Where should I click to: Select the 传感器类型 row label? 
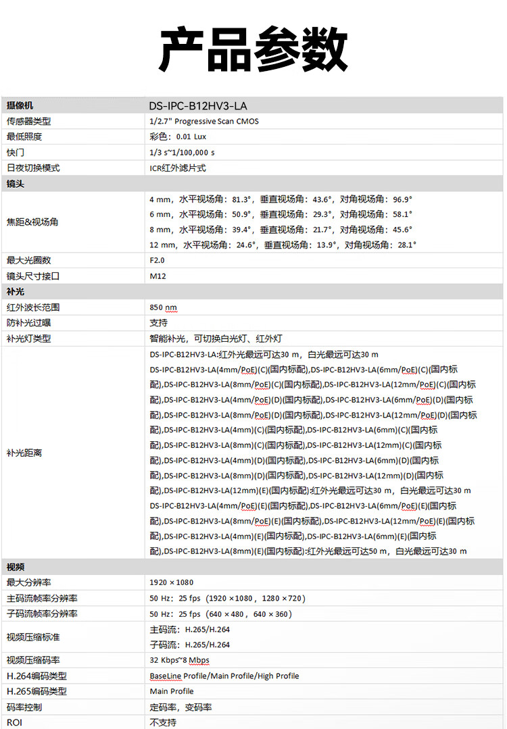(28, 122)
